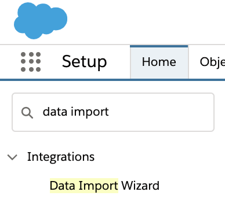Image resolution: width=225 pixels, height=214 pixels.
Task: Select the 'Wizard' word in results
Action: tap(140, 186)
